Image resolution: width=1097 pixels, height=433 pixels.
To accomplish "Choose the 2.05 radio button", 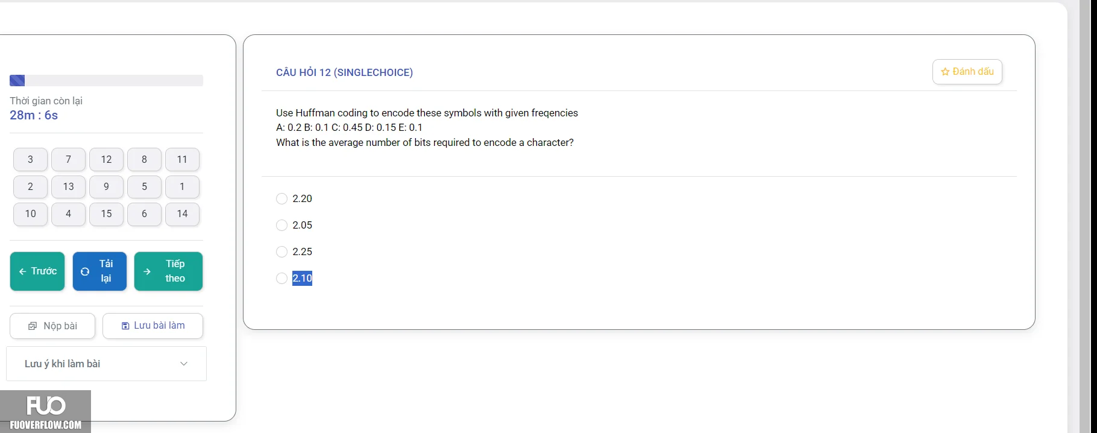I will 281,225.
